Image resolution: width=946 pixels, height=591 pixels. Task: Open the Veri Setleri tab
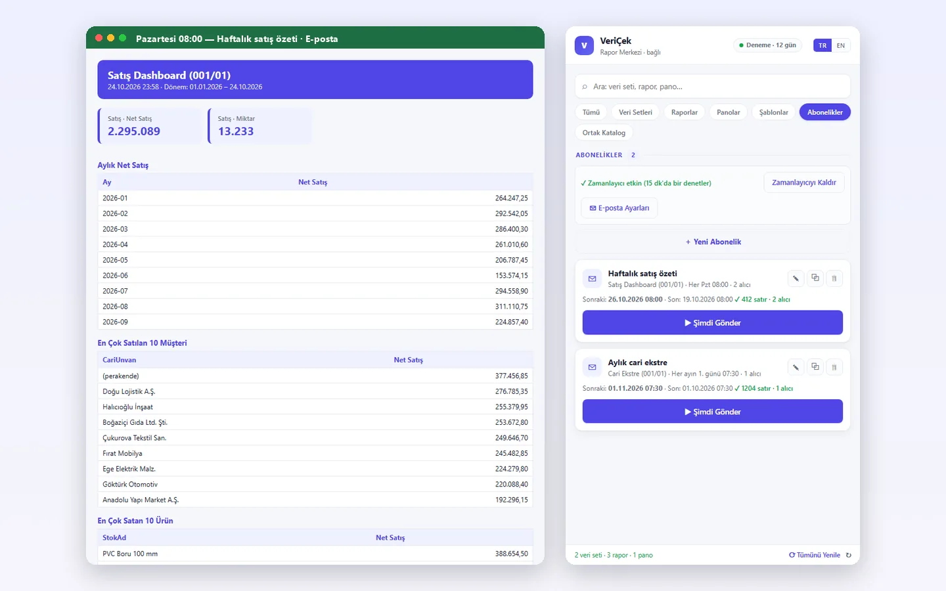[x=635, y=112]
